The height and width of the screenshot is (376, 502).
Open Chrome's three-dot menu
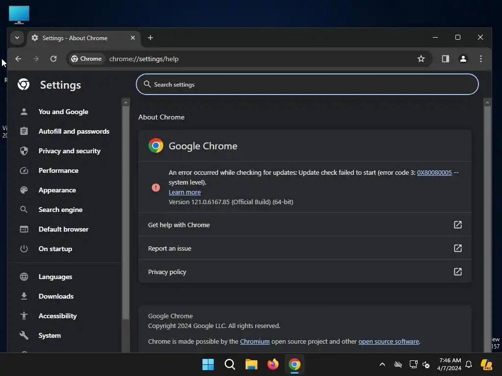(480, 59)
